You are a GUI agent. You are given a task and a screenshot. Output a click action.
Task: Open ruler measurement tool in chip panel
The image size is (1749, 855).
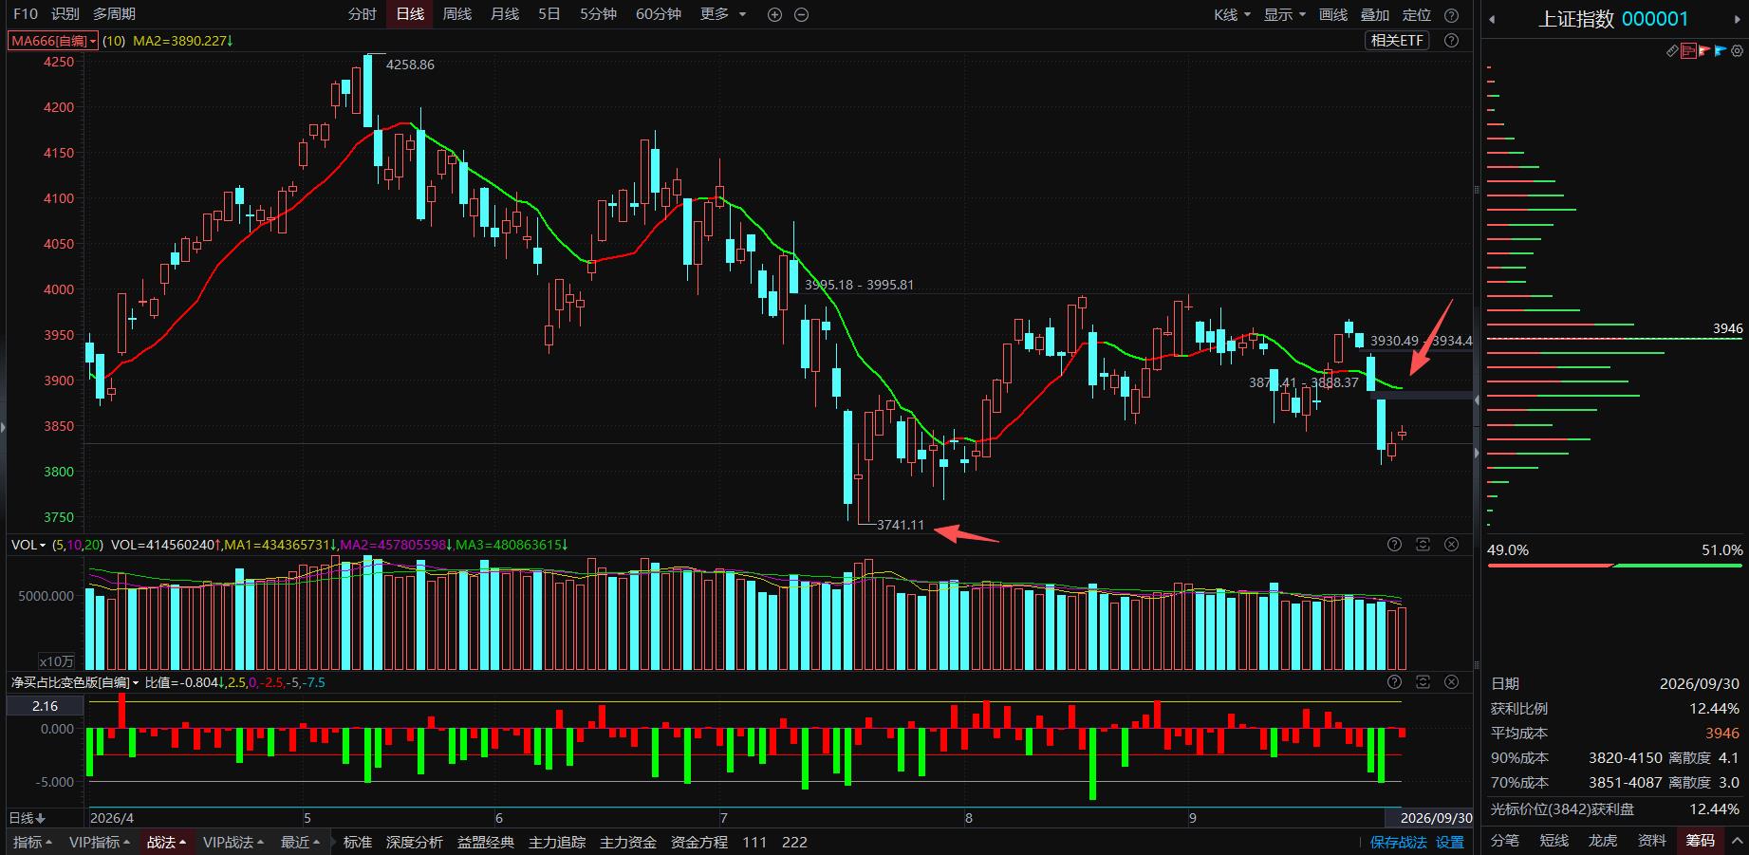pos(1673,50)
